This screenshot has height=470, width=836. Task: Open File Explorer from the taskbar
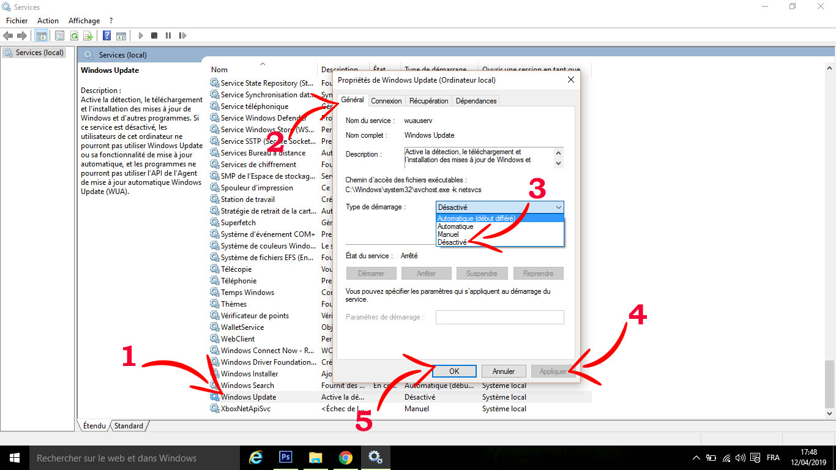point(315,458)
